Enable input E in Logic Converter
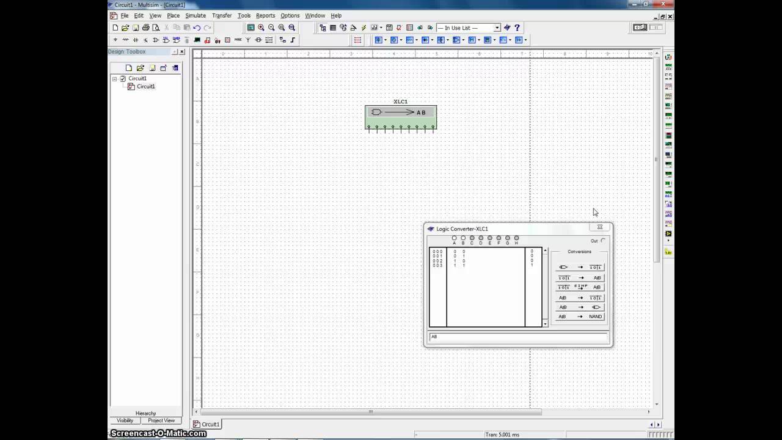This screenshot has width=782, height=440. 490,238
